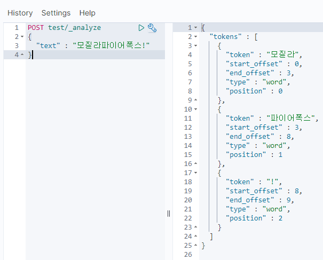This screenshot has height=260, width=323.
Task: Click the pane resizer handle between editors
Action: pyautogui.click(x=169, y=213)
